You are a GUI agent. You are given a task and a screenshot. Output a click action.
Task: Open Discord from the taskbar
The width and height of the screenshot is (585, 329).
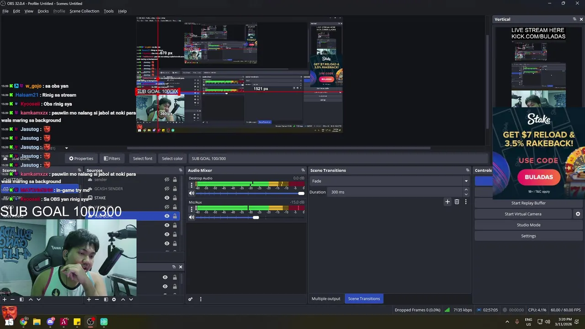pos(50,322)
